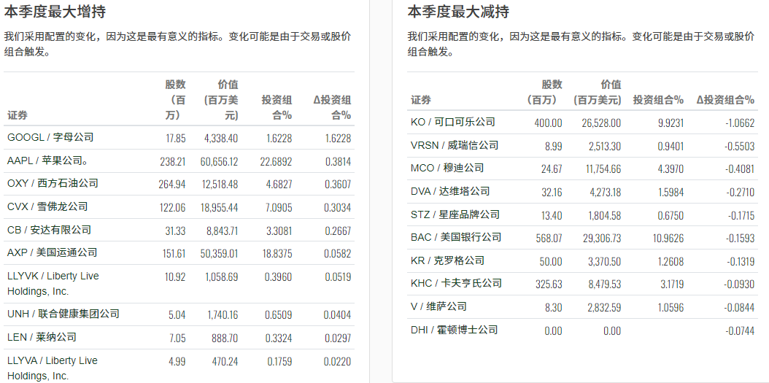
Task: Click DHI / 霍顿博士公司
Action: [454, 330]
